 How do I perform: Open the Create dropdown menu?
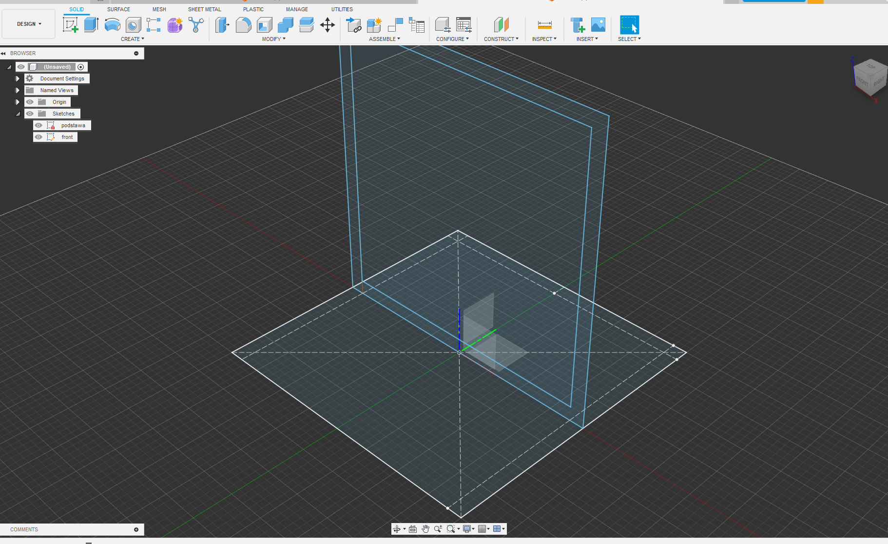(133, 39)
